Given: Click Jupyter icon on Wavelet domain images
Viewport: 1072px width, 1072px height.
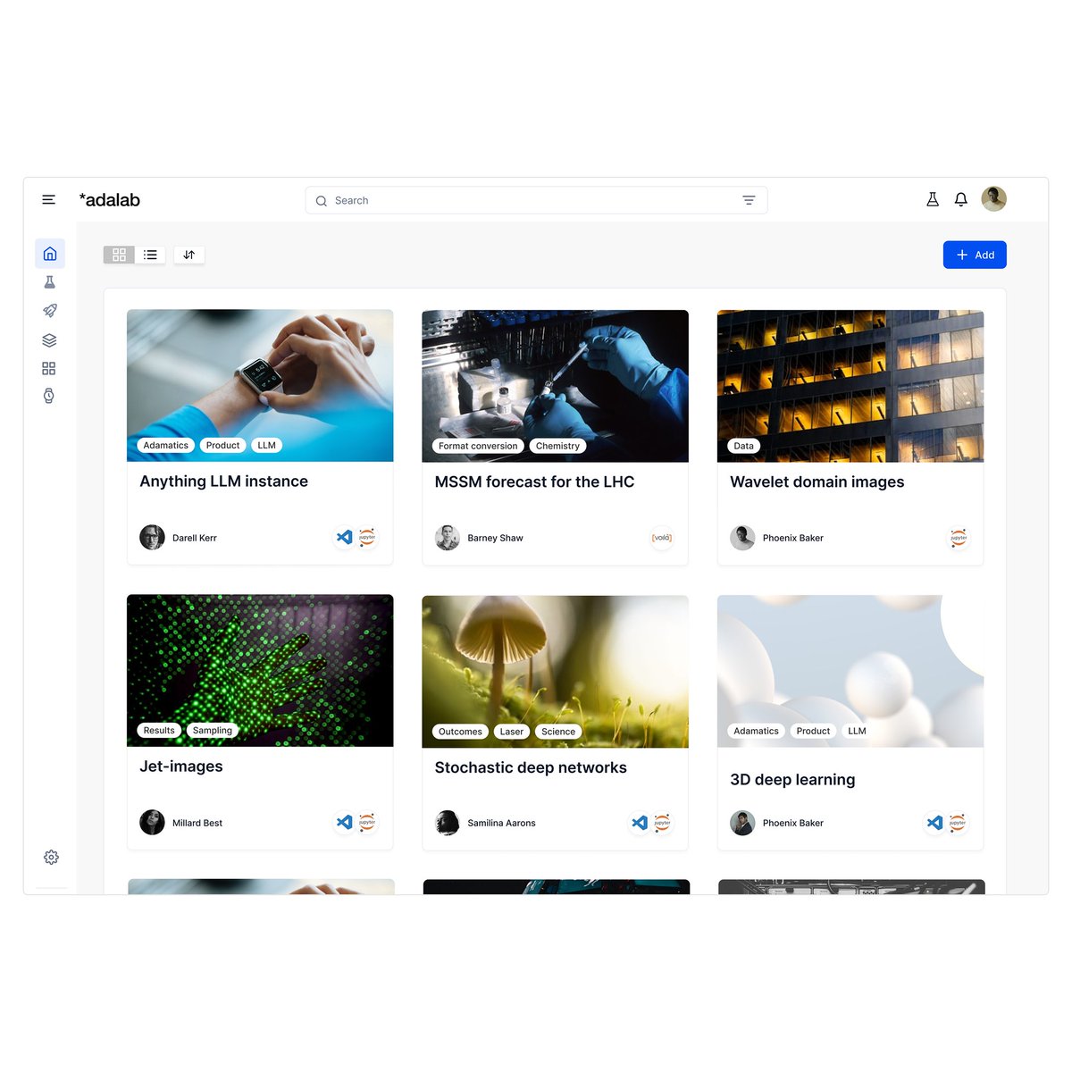Looking at the screenshot, I should pyautogui.click(x=959, y=538).
